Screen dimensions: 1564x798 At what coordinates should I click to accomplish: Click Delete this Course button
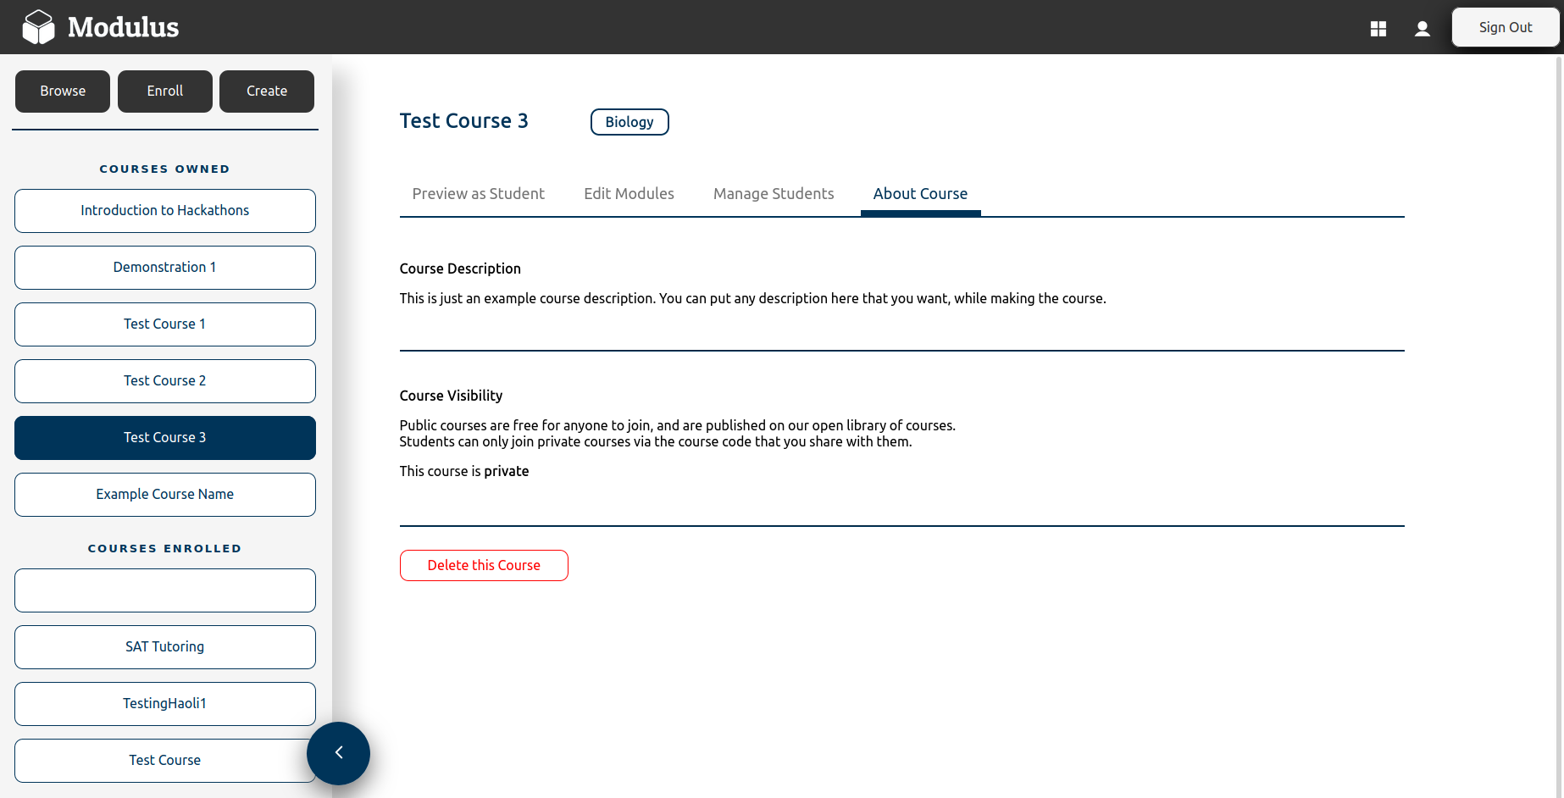tap(484, 566)
